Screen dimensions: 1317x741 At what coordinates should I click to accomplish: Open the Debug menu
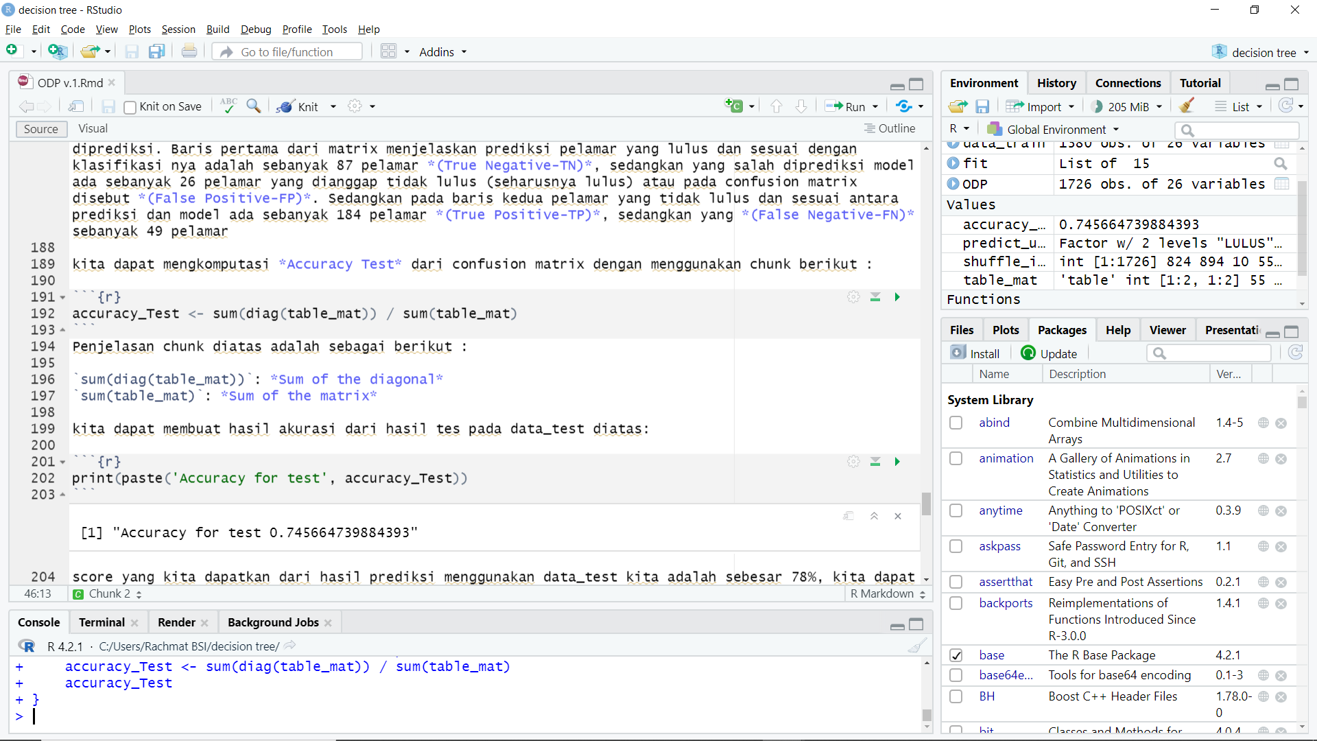pos(255,30)
